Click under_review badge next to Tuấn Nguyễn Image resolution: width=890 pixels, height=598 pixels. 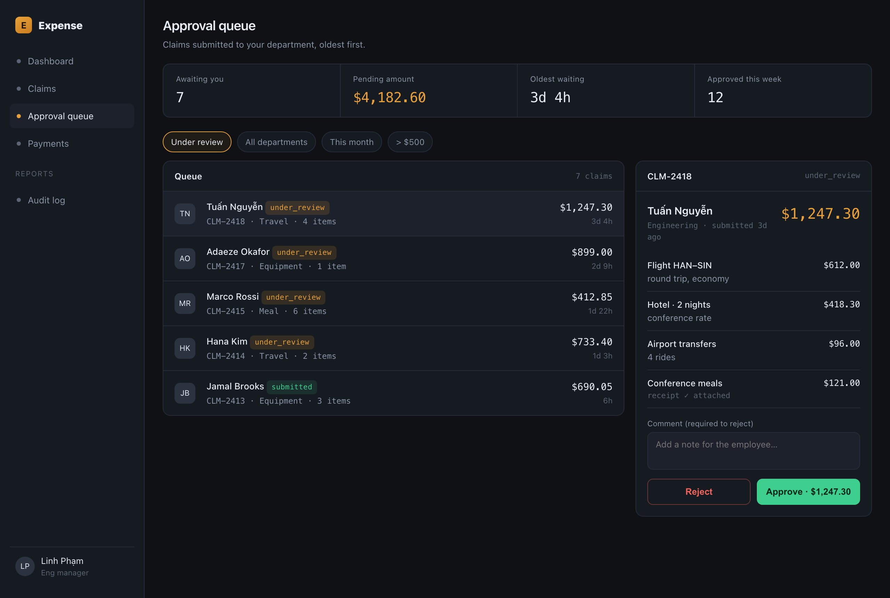point(298,208)
